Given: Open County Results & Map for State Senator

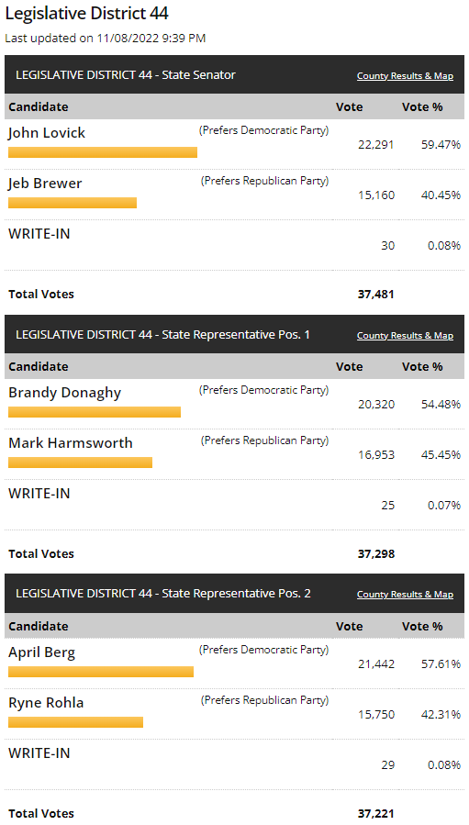Looking at the screenshot, I should (405, 76).
